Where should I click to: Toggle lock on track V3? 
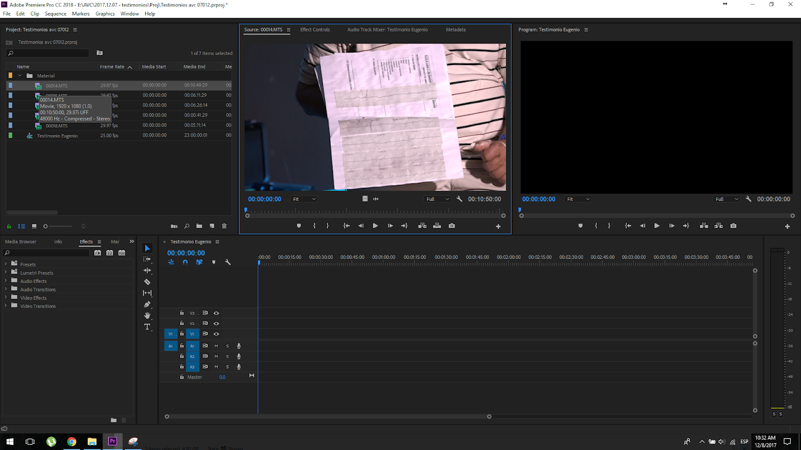182,313
